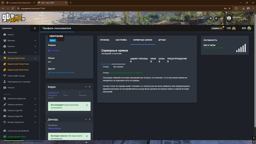Click the 130 Panda Points badge icon

(234, 28)
